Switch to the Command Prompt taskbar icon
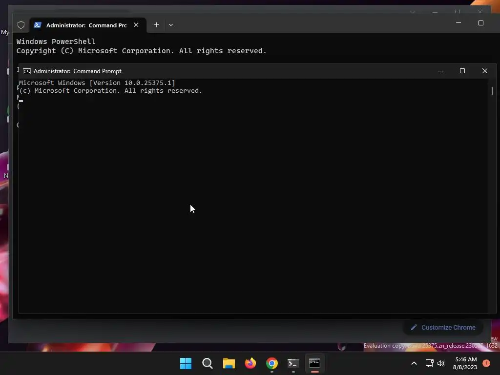 point(315,363)
